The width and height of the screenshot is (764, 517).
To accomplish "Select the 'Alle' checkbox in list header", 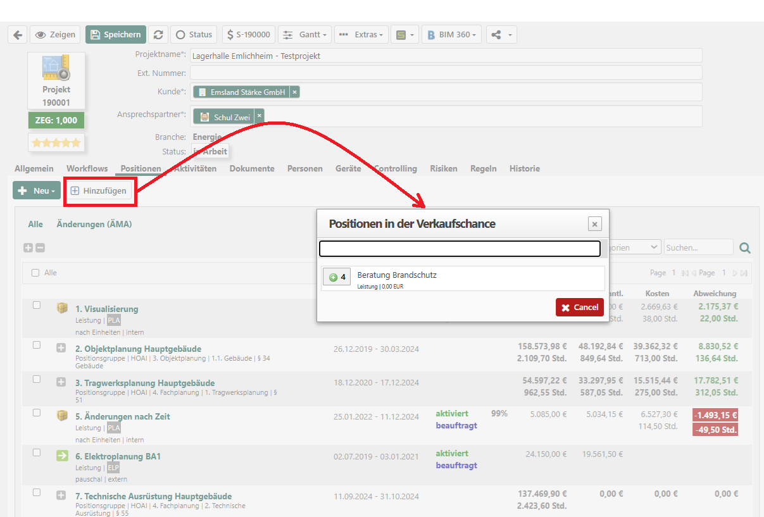I will (x=35, y=273).
